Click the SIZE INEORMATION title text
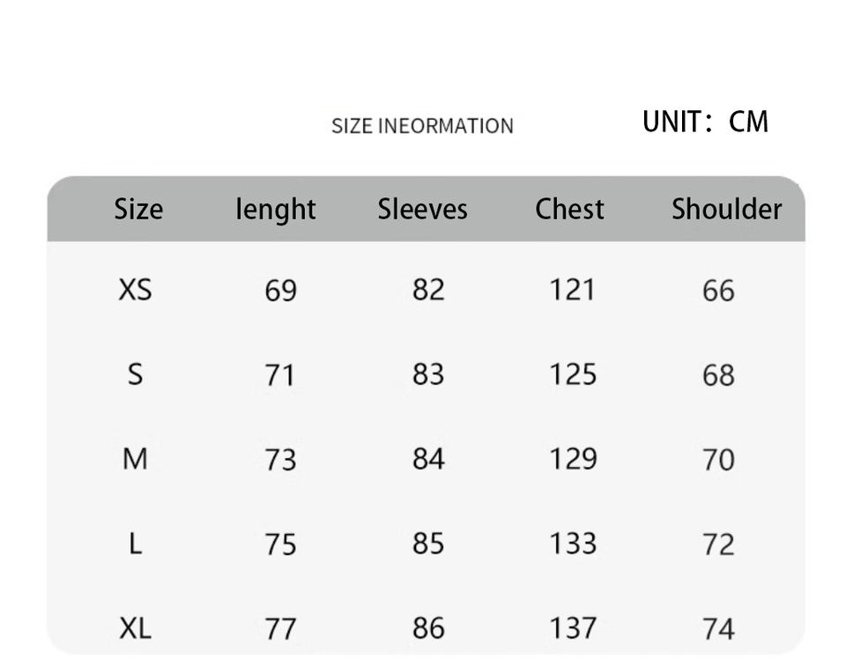This screenshot has width=846, height=659. pos(422,126)
